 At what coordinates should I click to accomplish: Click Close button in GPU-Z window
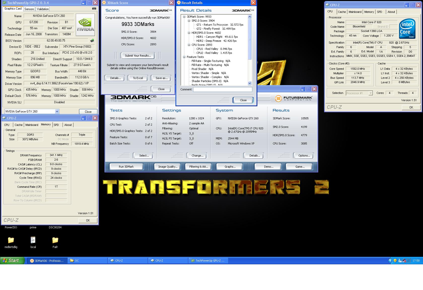[88, 112]
